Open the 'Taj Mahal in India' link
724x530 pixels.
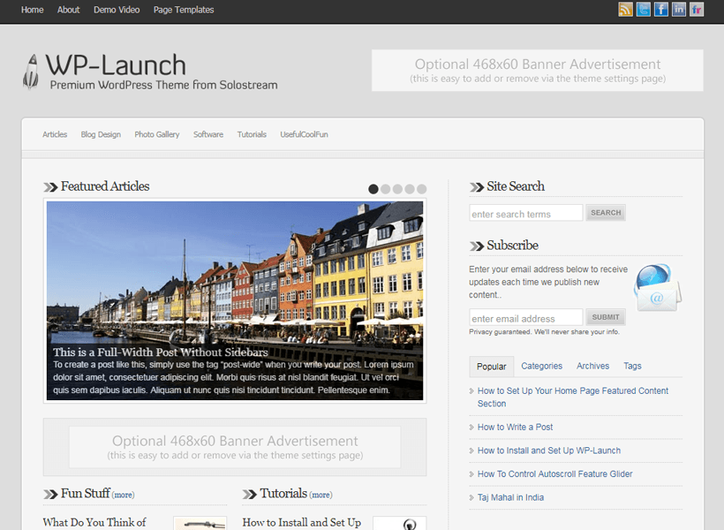tap(510, 497)
